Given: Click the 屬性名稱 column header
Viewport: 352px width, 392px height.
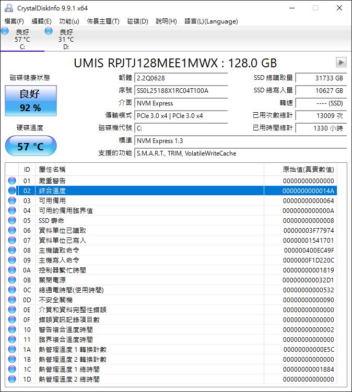Looking at the screenshot, I should (149, 170).
